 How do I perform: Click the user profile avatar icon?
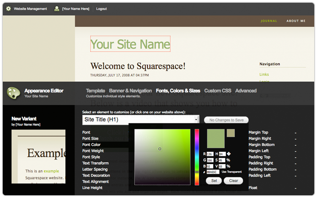[57, 9]
